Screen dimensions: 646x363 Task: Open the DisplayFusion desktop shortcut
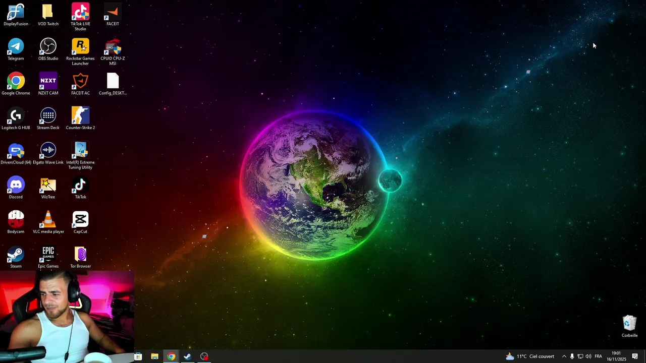coord(16,15)
